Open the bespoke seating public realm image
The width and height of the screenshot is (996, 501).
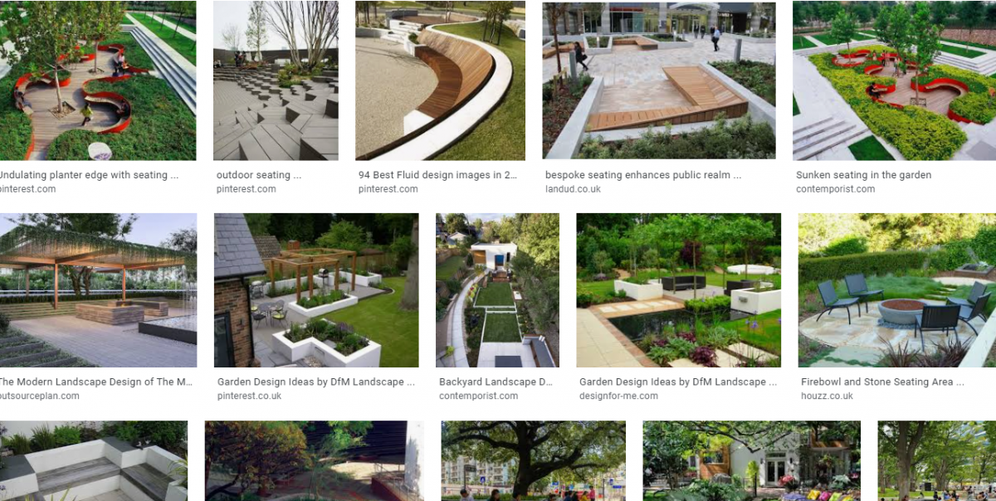[x=659, y=80]
